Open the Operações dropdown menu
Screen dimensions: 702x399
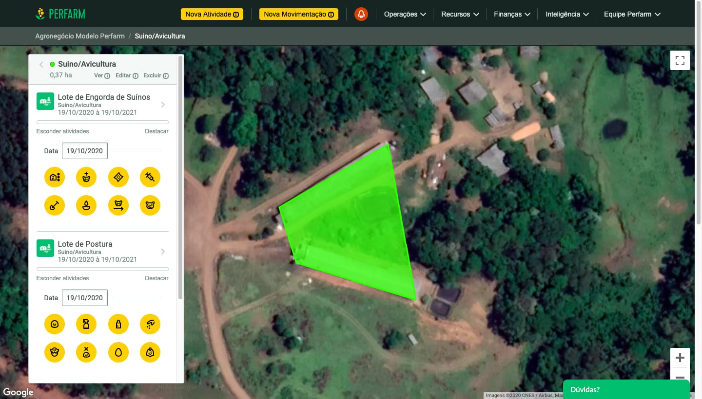click(405, 14)
